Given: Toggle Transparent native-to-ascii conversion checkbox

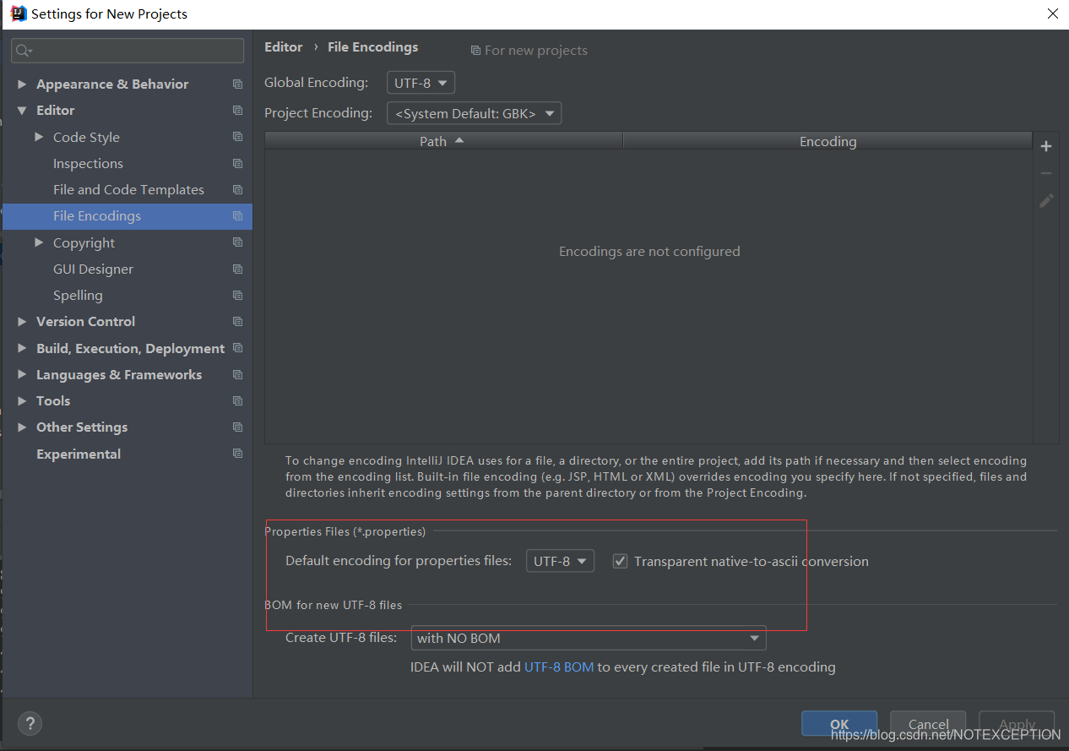Looking at the screenshot, I should pos(620,561).
